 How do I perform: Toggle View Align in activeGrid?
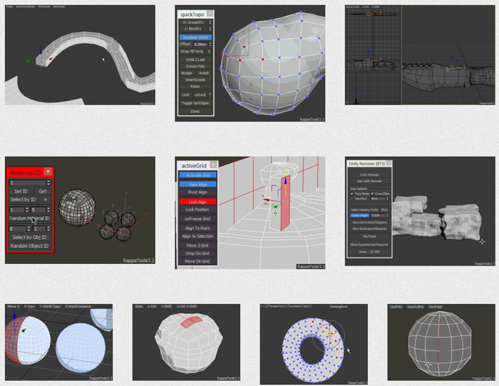198,184
